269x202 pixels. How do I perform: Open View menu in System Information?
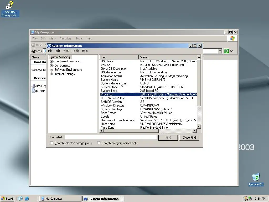point(66,51)
